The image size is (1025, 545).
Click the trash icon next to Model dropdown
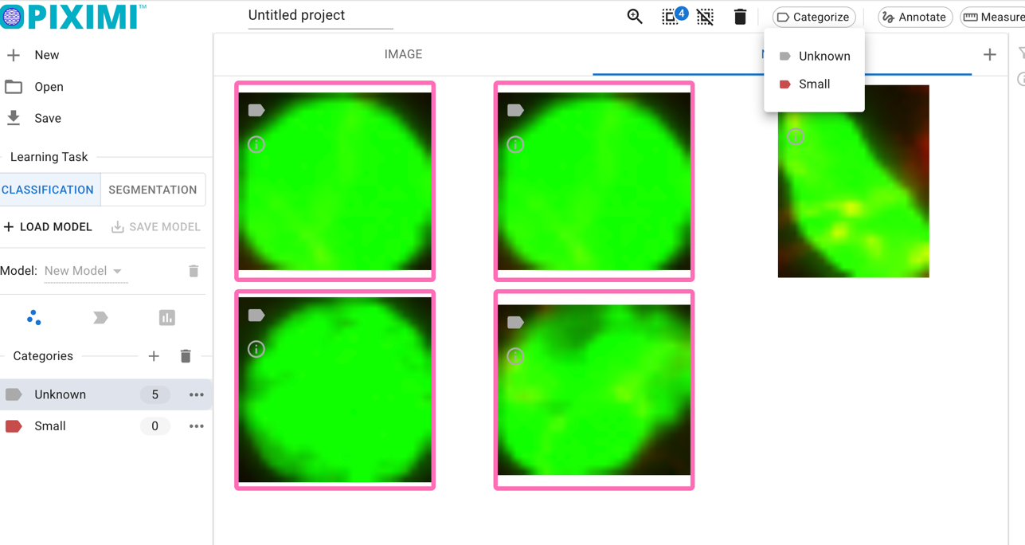(x=194, y=271)
